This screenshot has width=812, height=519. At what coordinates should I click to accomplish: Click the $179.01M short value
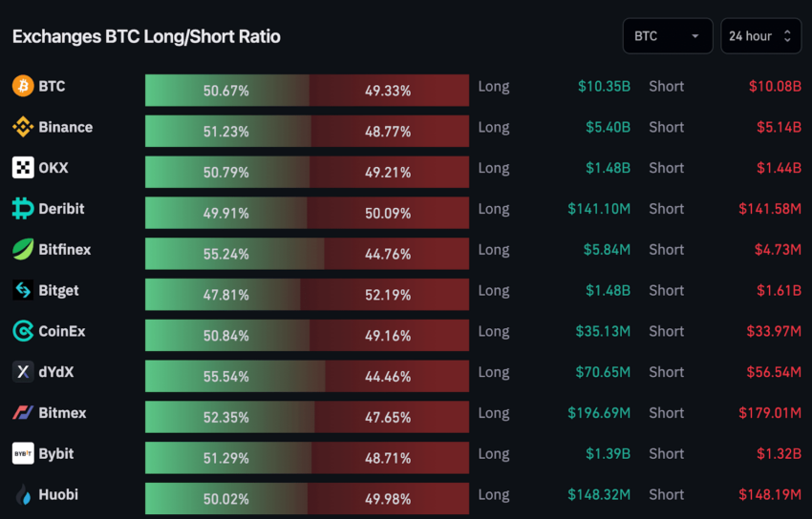[770, 413]
